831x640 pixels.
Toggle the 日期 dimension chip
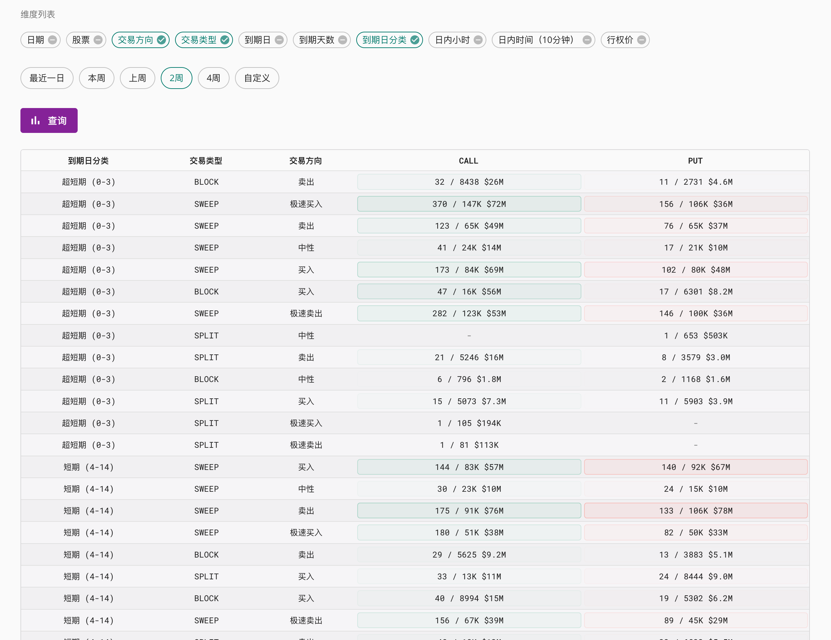(x=40, y=40)
